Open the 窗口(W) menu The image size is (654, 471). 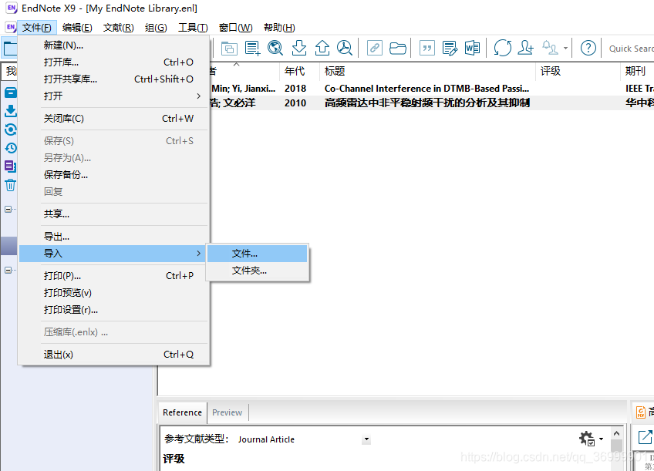click(x=236, y=28)
